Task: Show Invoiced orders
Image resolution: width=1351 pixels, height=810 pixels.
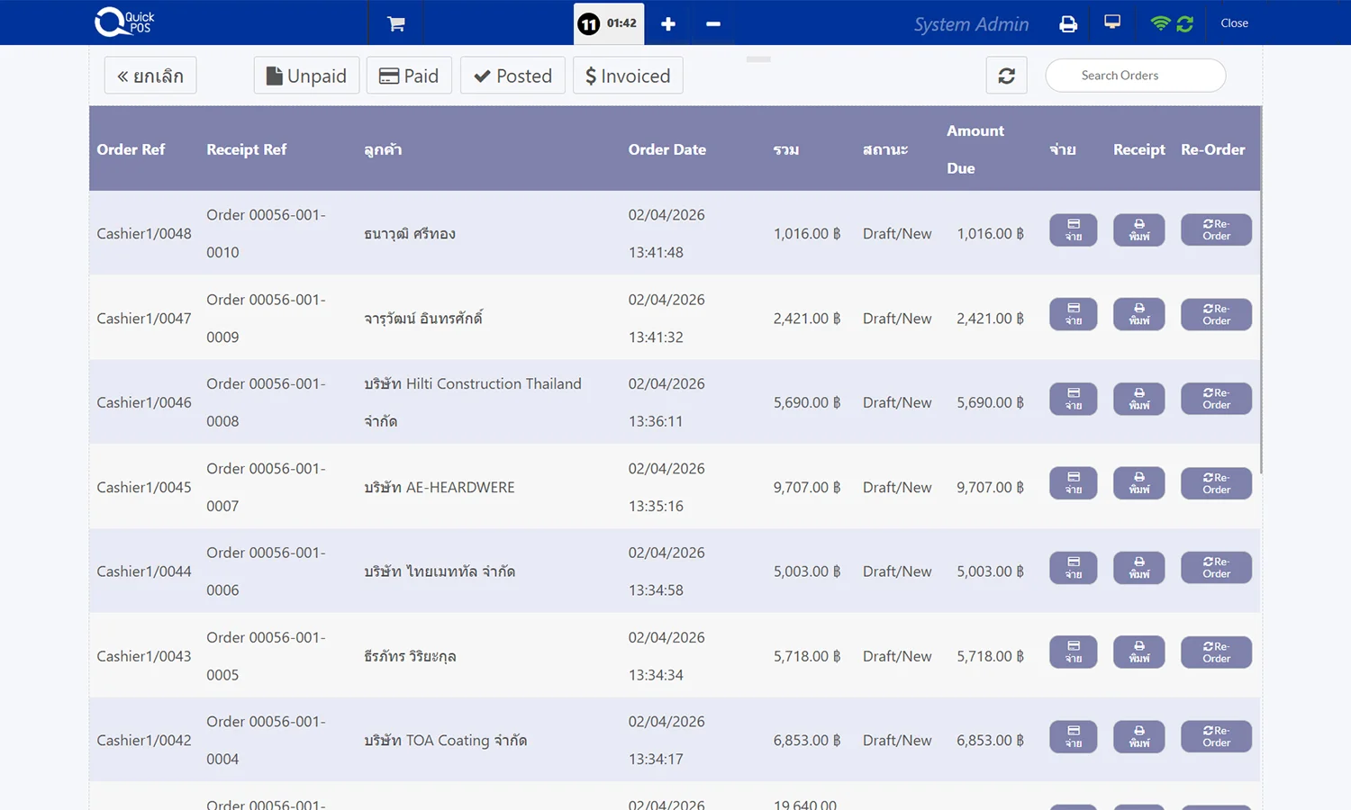Action: (628, 76)
